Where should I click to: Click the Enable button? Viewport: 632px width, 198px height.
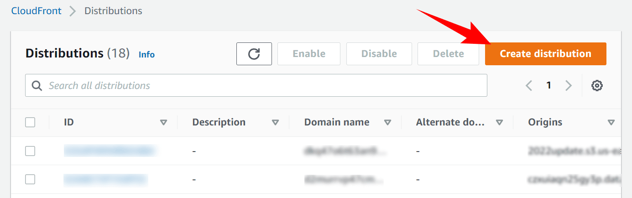(x=309, y=54)
